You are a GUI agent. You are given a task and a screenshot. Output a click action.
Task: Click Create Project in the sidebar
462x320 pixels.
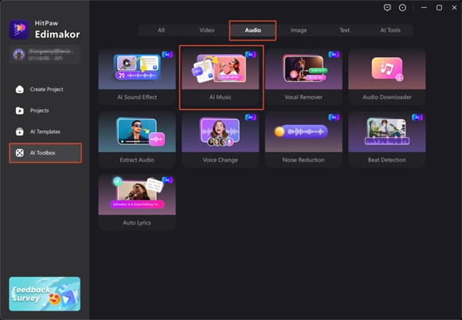[x=45, y=89]
